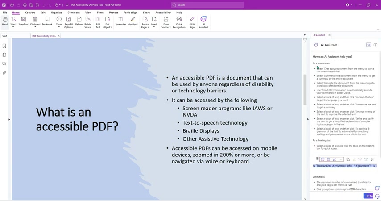381x201 pixels.
Task: Click the credits counter icon in AI Assistant
Action: [369, 45]
